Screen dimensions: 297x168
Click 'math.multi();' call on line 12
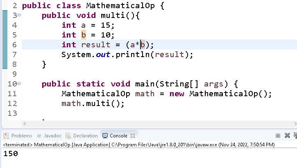coord(93,104)
